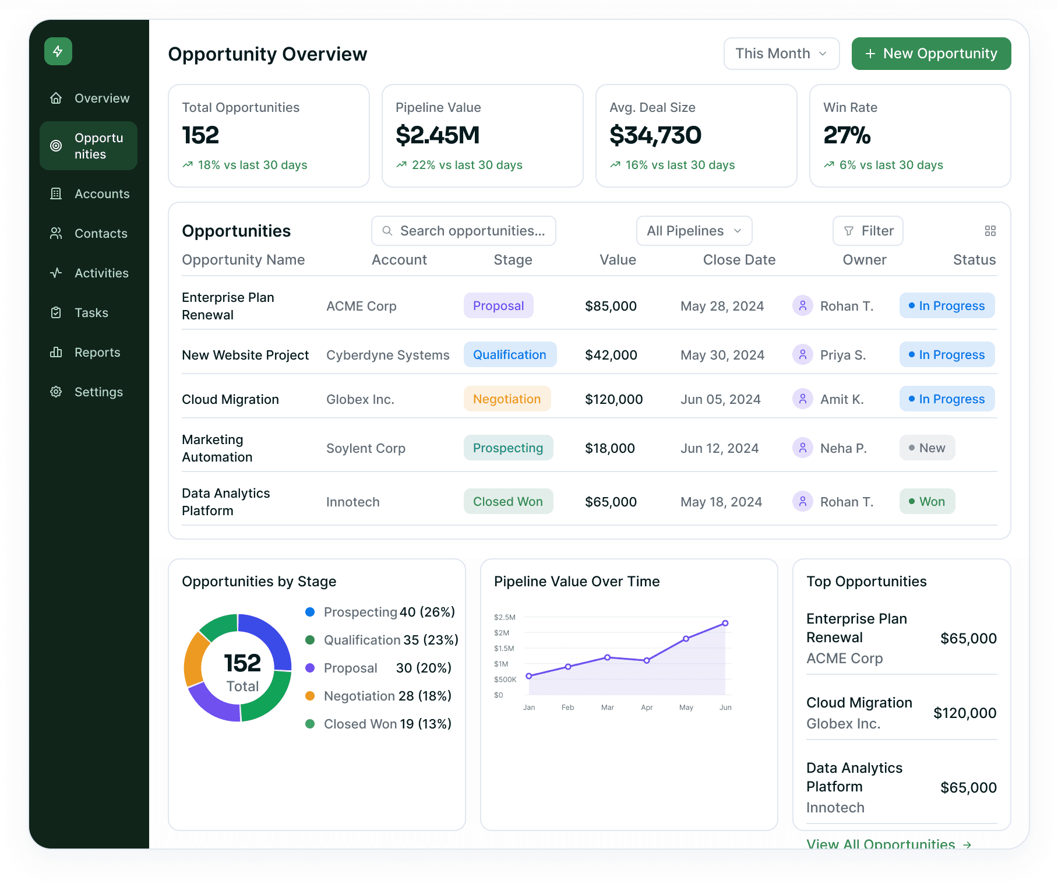The image size is (1058, 887).
Task: Click the New status badge
Action: 927,448
